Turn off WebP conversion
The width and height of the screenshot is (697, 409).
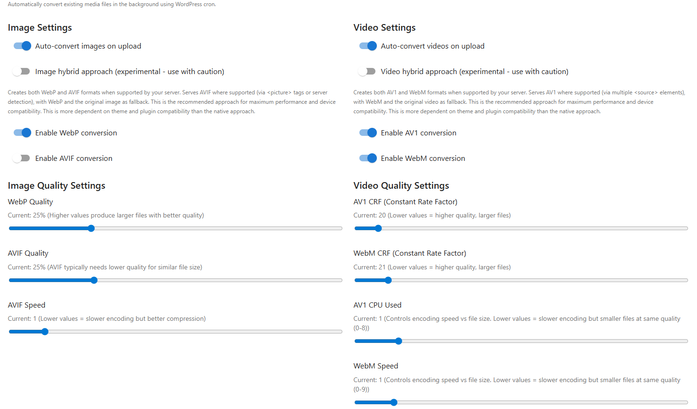point(22,133)
